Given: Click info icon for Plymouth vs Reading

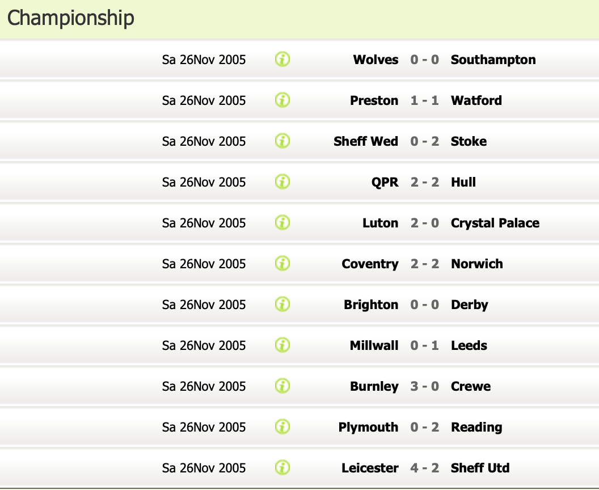Looking at the screenshot, I should coord(282,426).
